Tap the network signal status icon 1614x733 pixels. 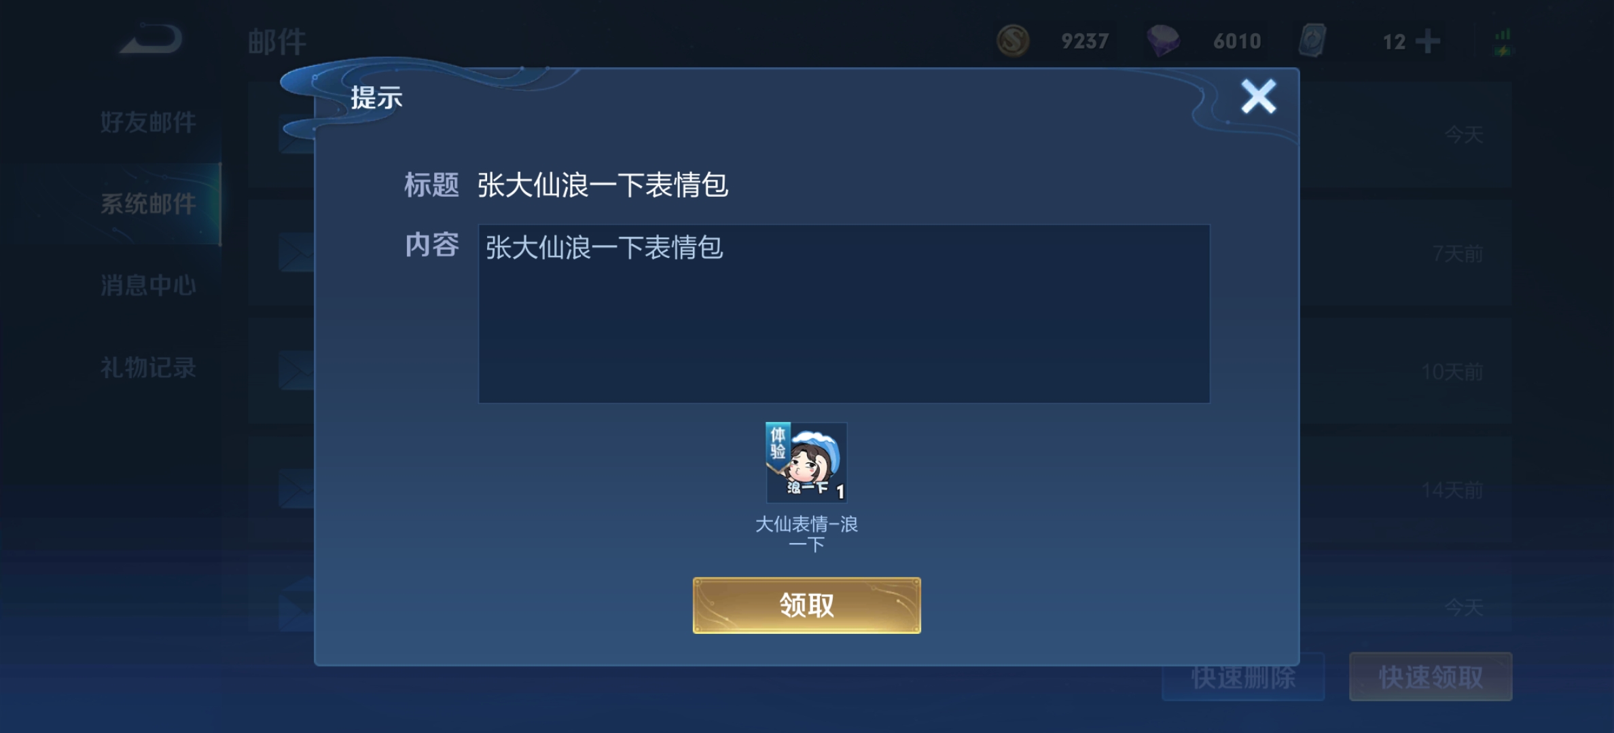pos(1503,42)
